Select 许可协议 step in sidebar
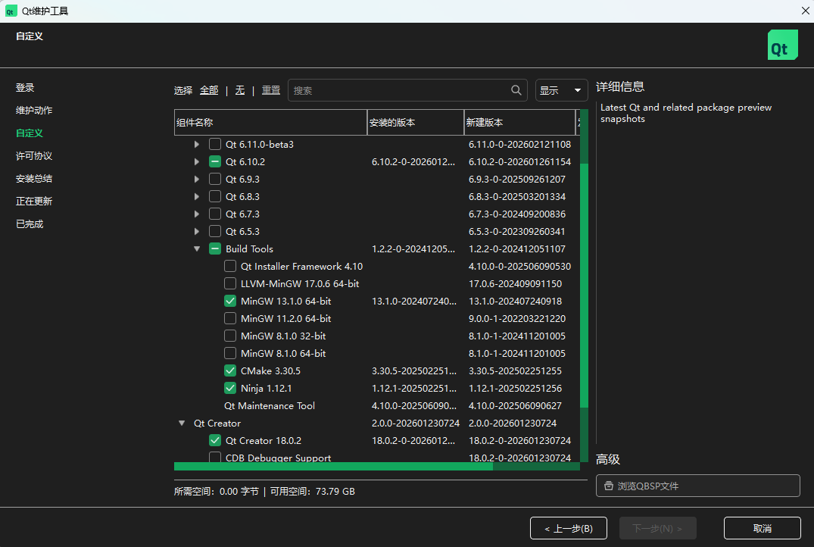 [34, 156]
